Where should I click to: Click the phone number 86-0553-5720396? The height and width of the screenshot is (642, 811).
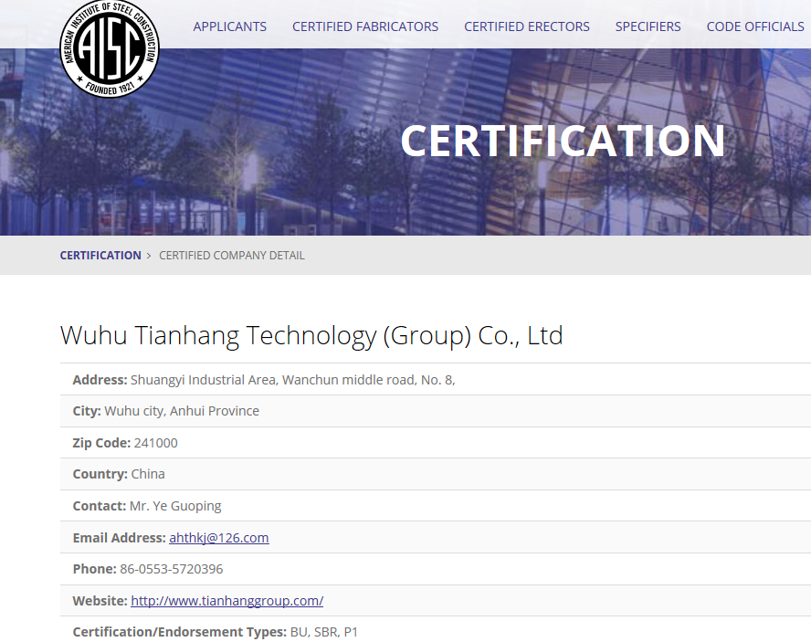(x=171, y=569)
